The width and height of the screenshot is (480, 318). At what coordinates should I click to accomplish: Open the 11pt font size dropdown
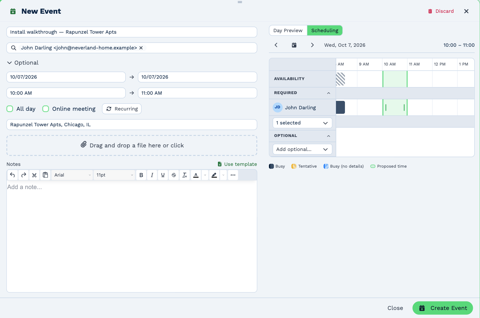click(114, 175)
